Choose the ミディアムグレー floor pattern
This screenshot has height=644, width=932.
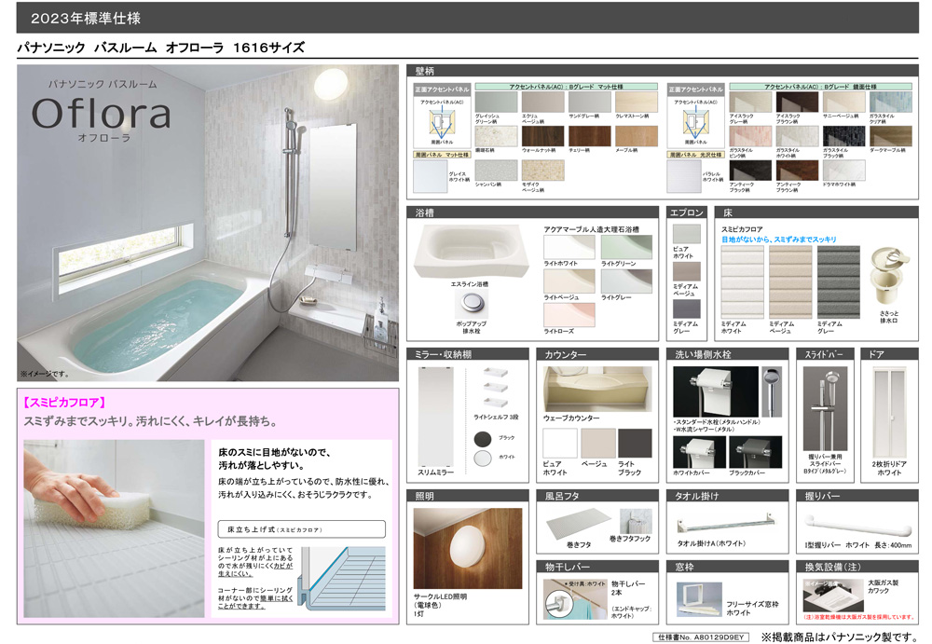pyautogui.click(x=839, y=282)
